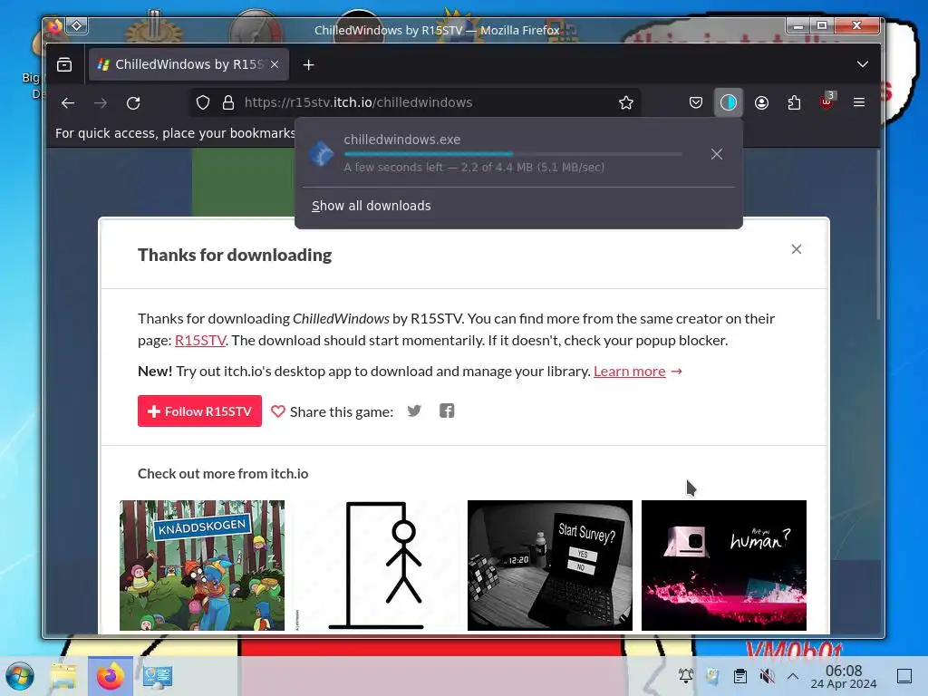
Task: Close the ChilledWindows tab
Action: pyautogui.click(x=275, y=64)
